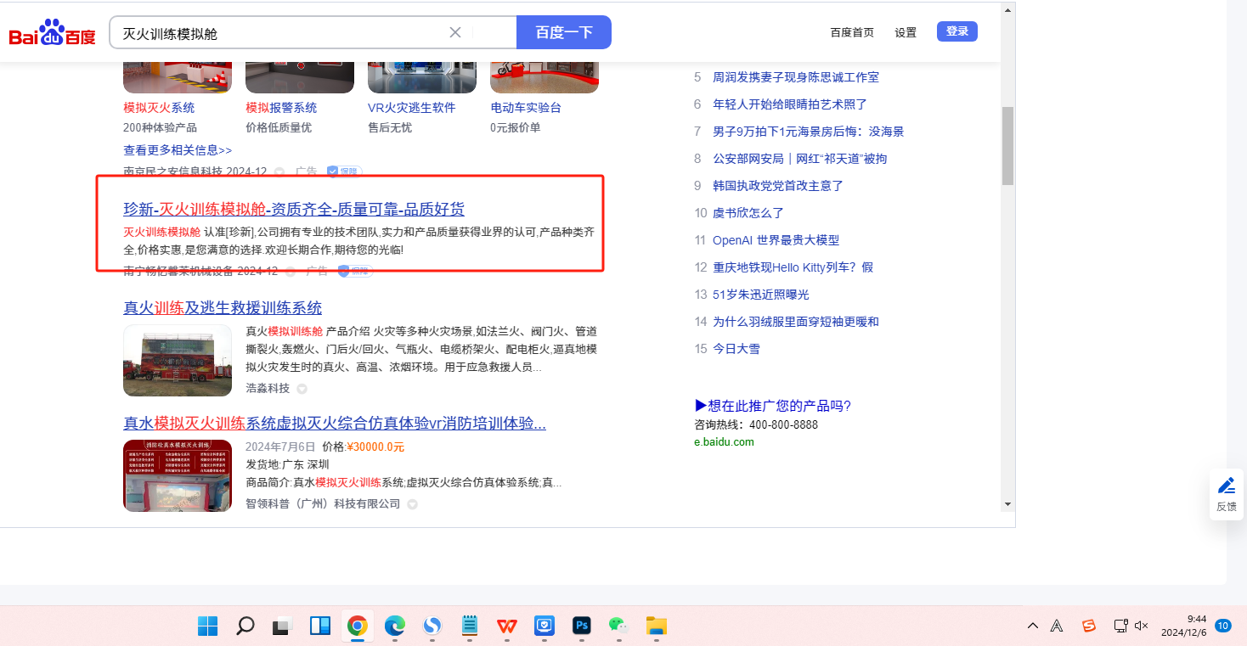The height and width of the screenshot is (646, 1247).
Task: Go to 百度首页 in the top navigation
Action: [851, 32]
